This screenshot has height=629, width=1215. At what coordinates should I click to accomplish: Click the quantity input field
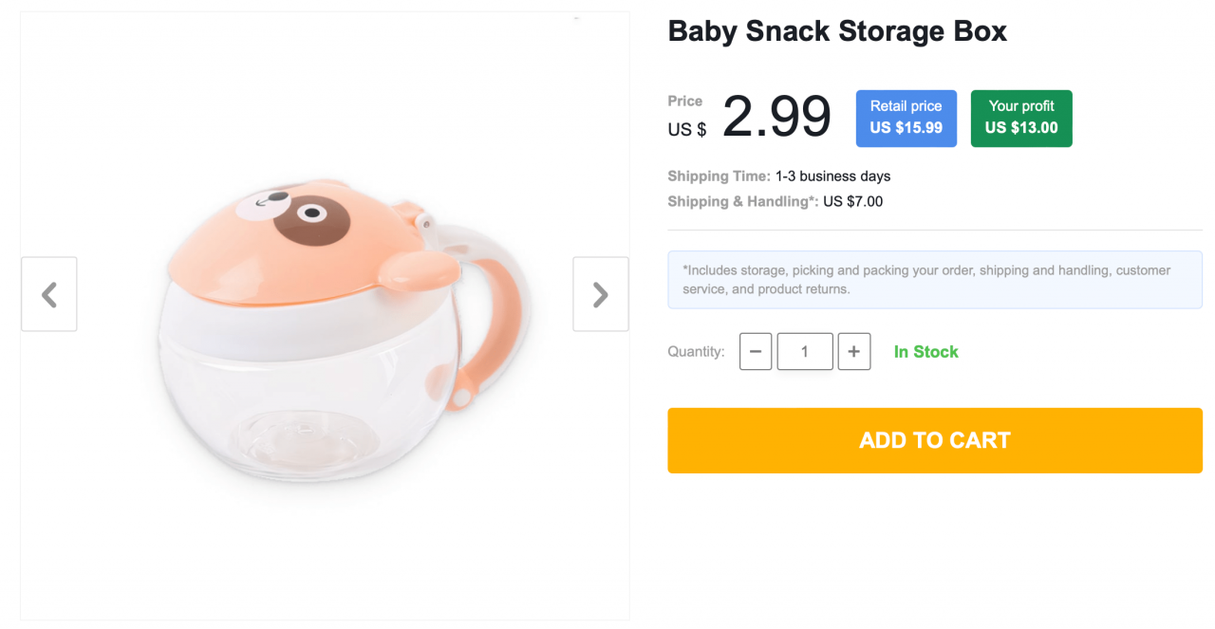click(805, 351)
